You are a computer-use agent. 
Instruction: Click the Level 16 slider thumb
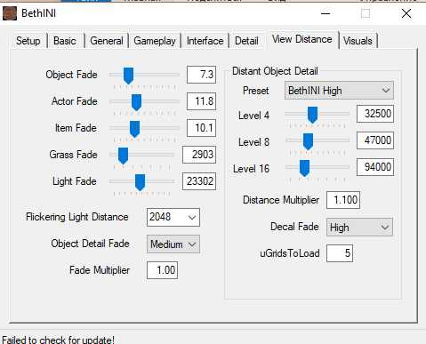pyautogui.click(x=304, y=168)
